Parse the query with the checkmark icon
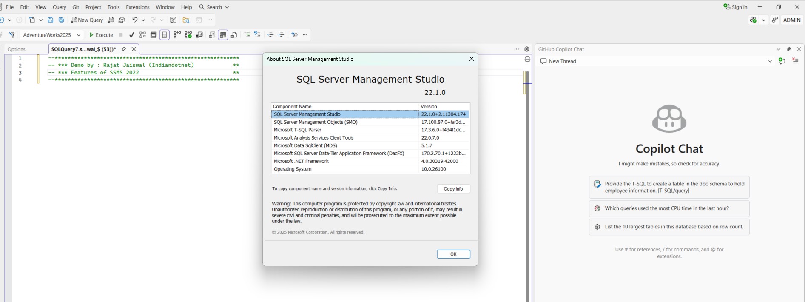This screenshot has height=302, width=805. [132, 35]
